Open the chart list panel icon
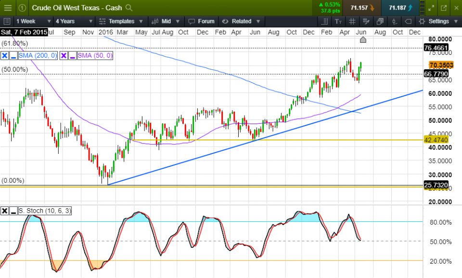The width and height of the screenshot is (462, 278). pos(7,21)
